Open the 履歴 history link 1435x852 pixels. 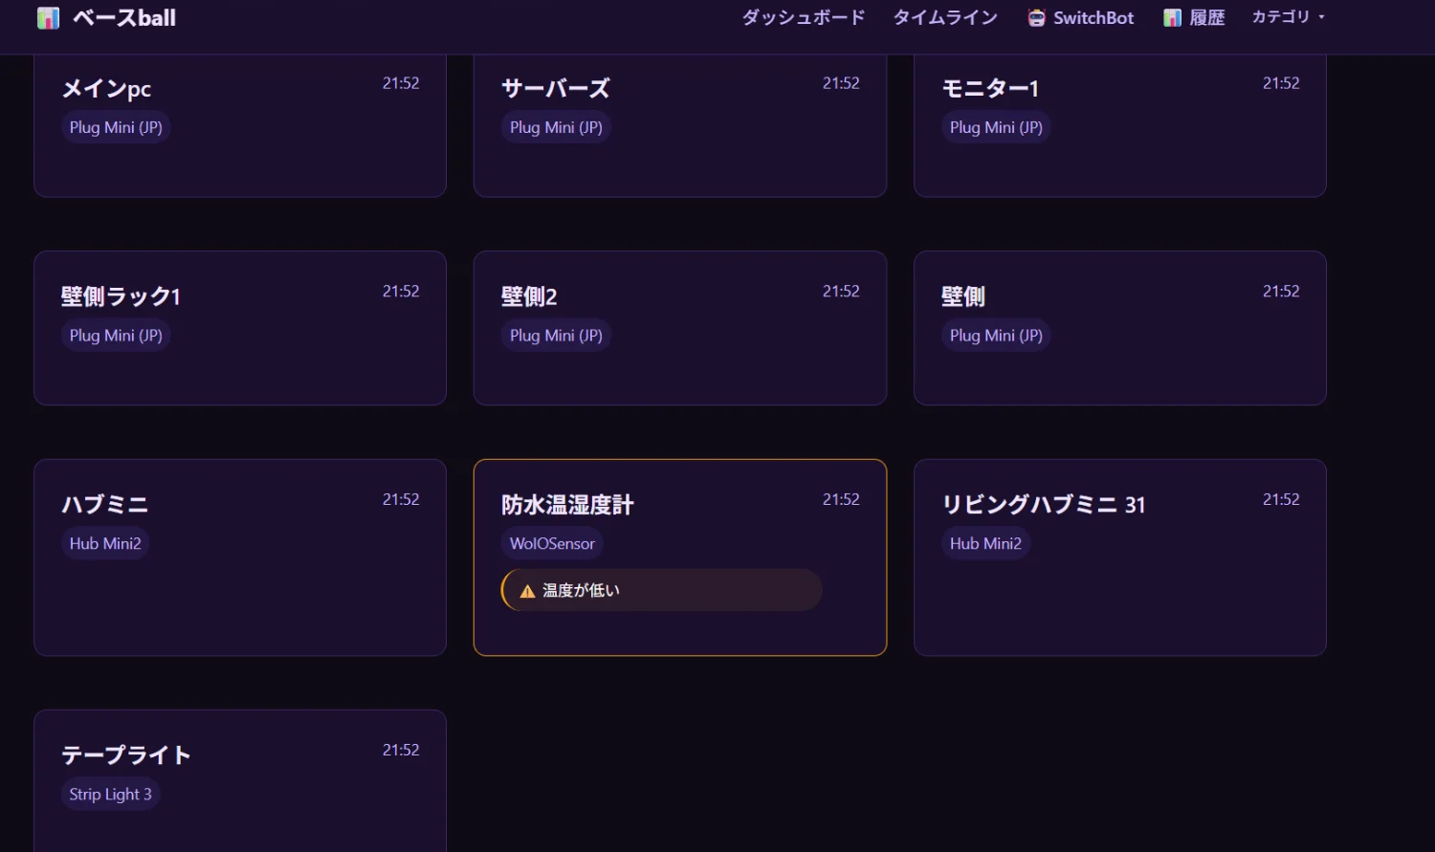pos(1206,18)
